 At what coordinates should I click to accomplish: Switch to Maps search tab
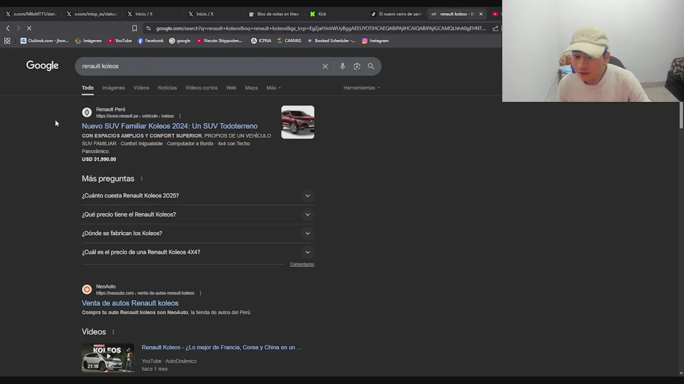[x=251, y=87]
